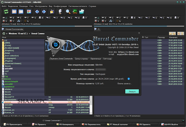This screenshot has width=186, height=127.
Task: Select the license_ru file
Action: click(x=9, y=112)
